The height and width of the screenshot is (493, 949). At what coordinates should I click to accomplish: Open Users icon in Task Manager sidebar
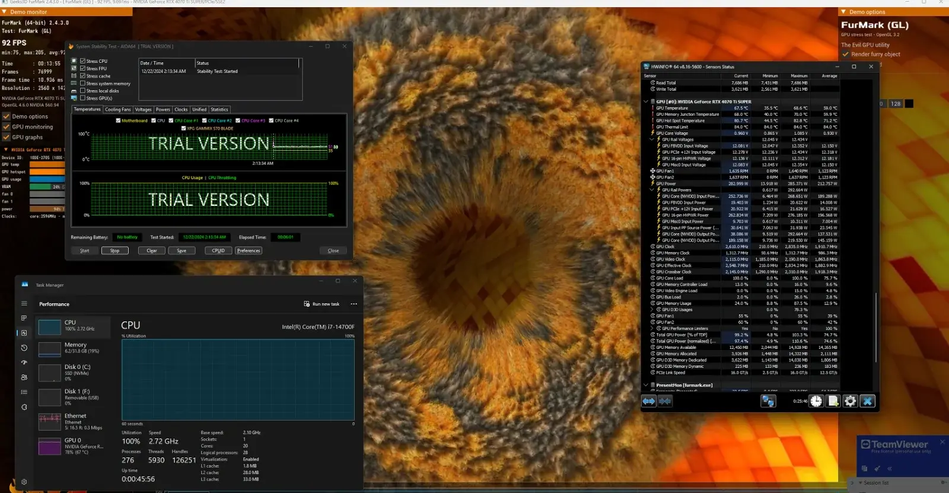click(x=24, y=377)
